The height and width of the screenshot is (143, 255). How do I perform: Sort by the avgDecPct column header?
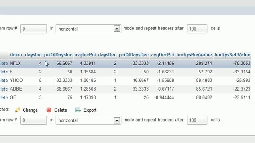(x=163, y=55)
